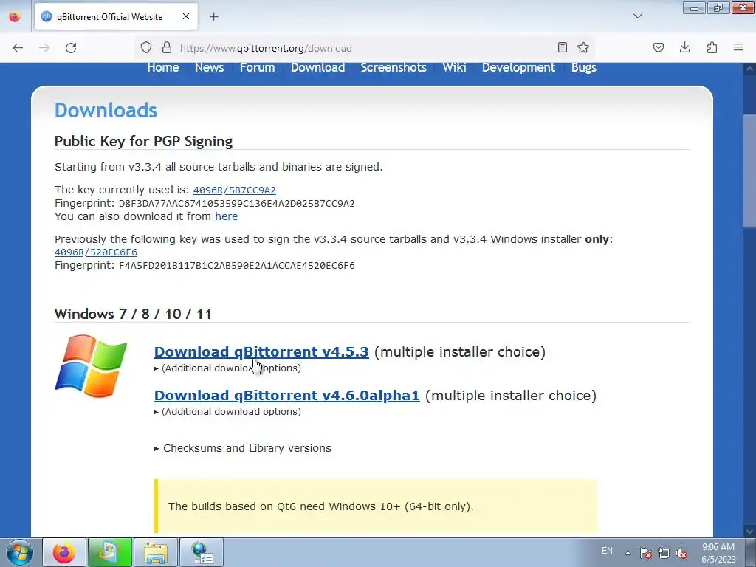Expand Checksums and Library versions
This screenshot has height=567, width=756.
(242, 448)
